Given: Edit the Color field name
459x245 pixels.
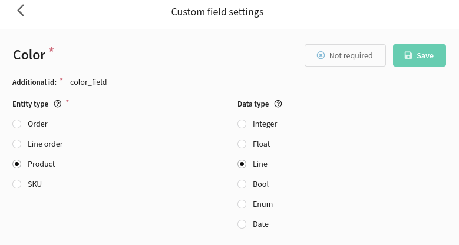Looking at the screenshot, I should pos(29,55).
